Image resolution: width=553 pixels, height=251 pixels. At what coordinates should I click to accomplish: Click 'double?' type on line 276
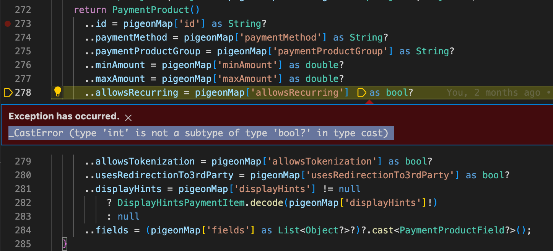pyautogui.click(x=325, y=65)
